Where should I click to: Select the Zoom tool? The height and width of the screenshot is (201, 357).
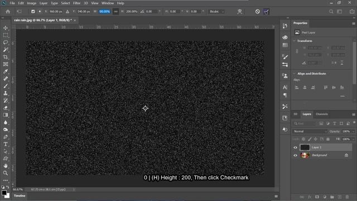click(6, 173)
